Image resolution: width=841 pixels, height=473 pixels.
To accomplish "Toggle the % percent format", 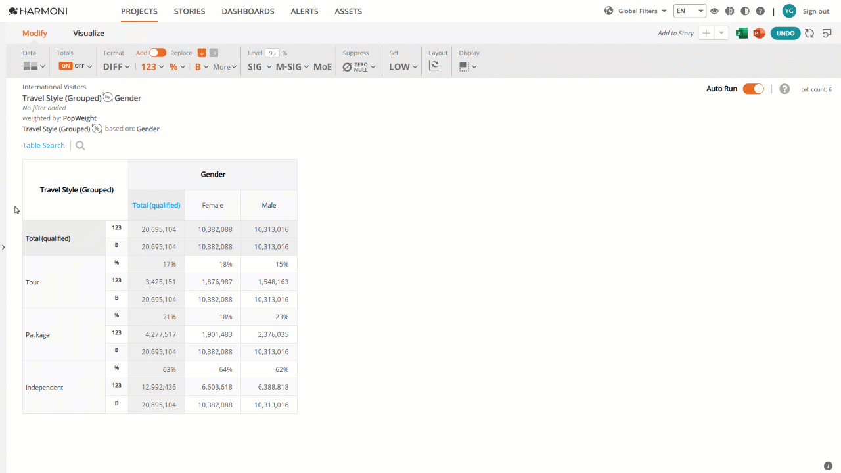I will tap(173, 66).
